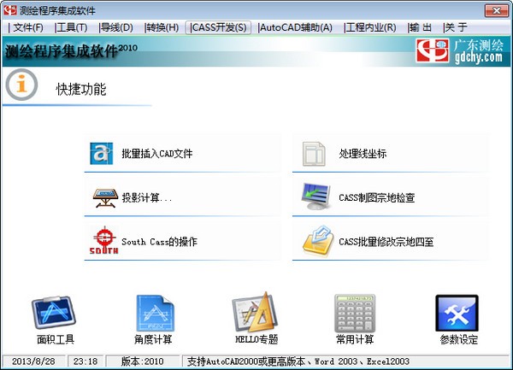Image resolution: width=513 pixels, height=370 pixels.
Task: Click the HELLO专题 label
Action: pyautogui.click(x=256, y=339)
